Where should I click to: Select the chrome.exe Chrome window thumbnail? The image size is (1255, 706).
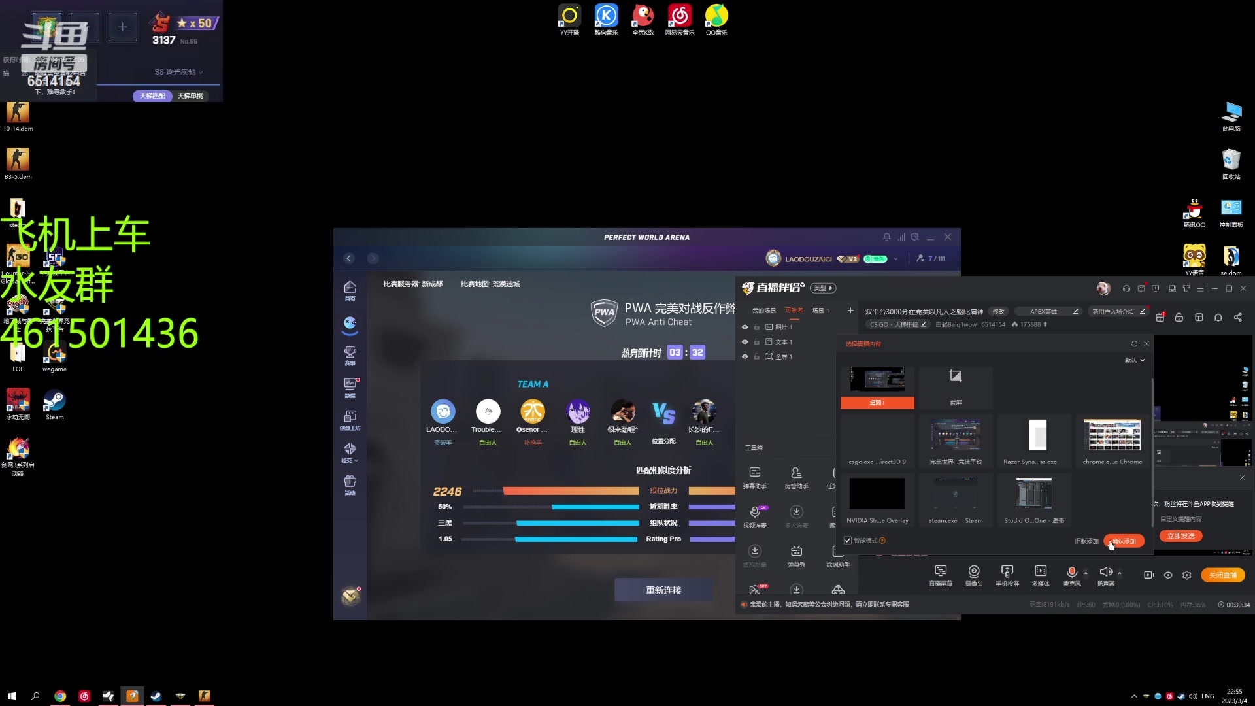(1113, 441)
